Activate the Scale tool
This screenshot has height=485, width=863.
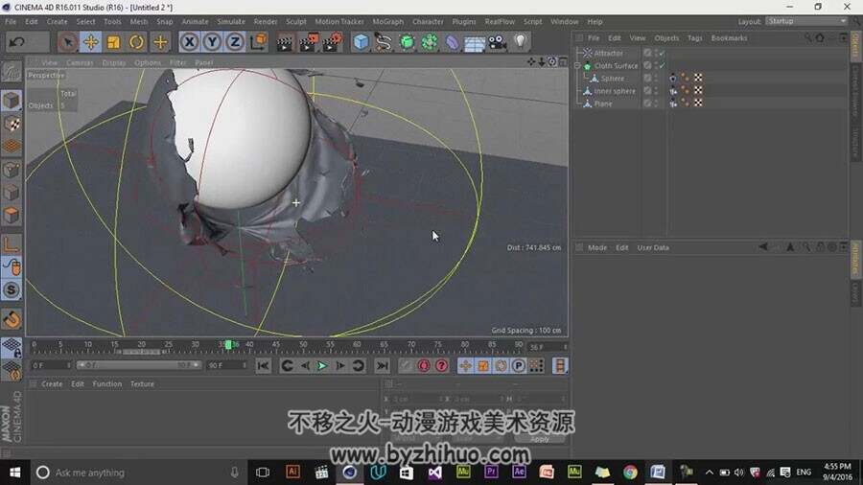(114, 42)
